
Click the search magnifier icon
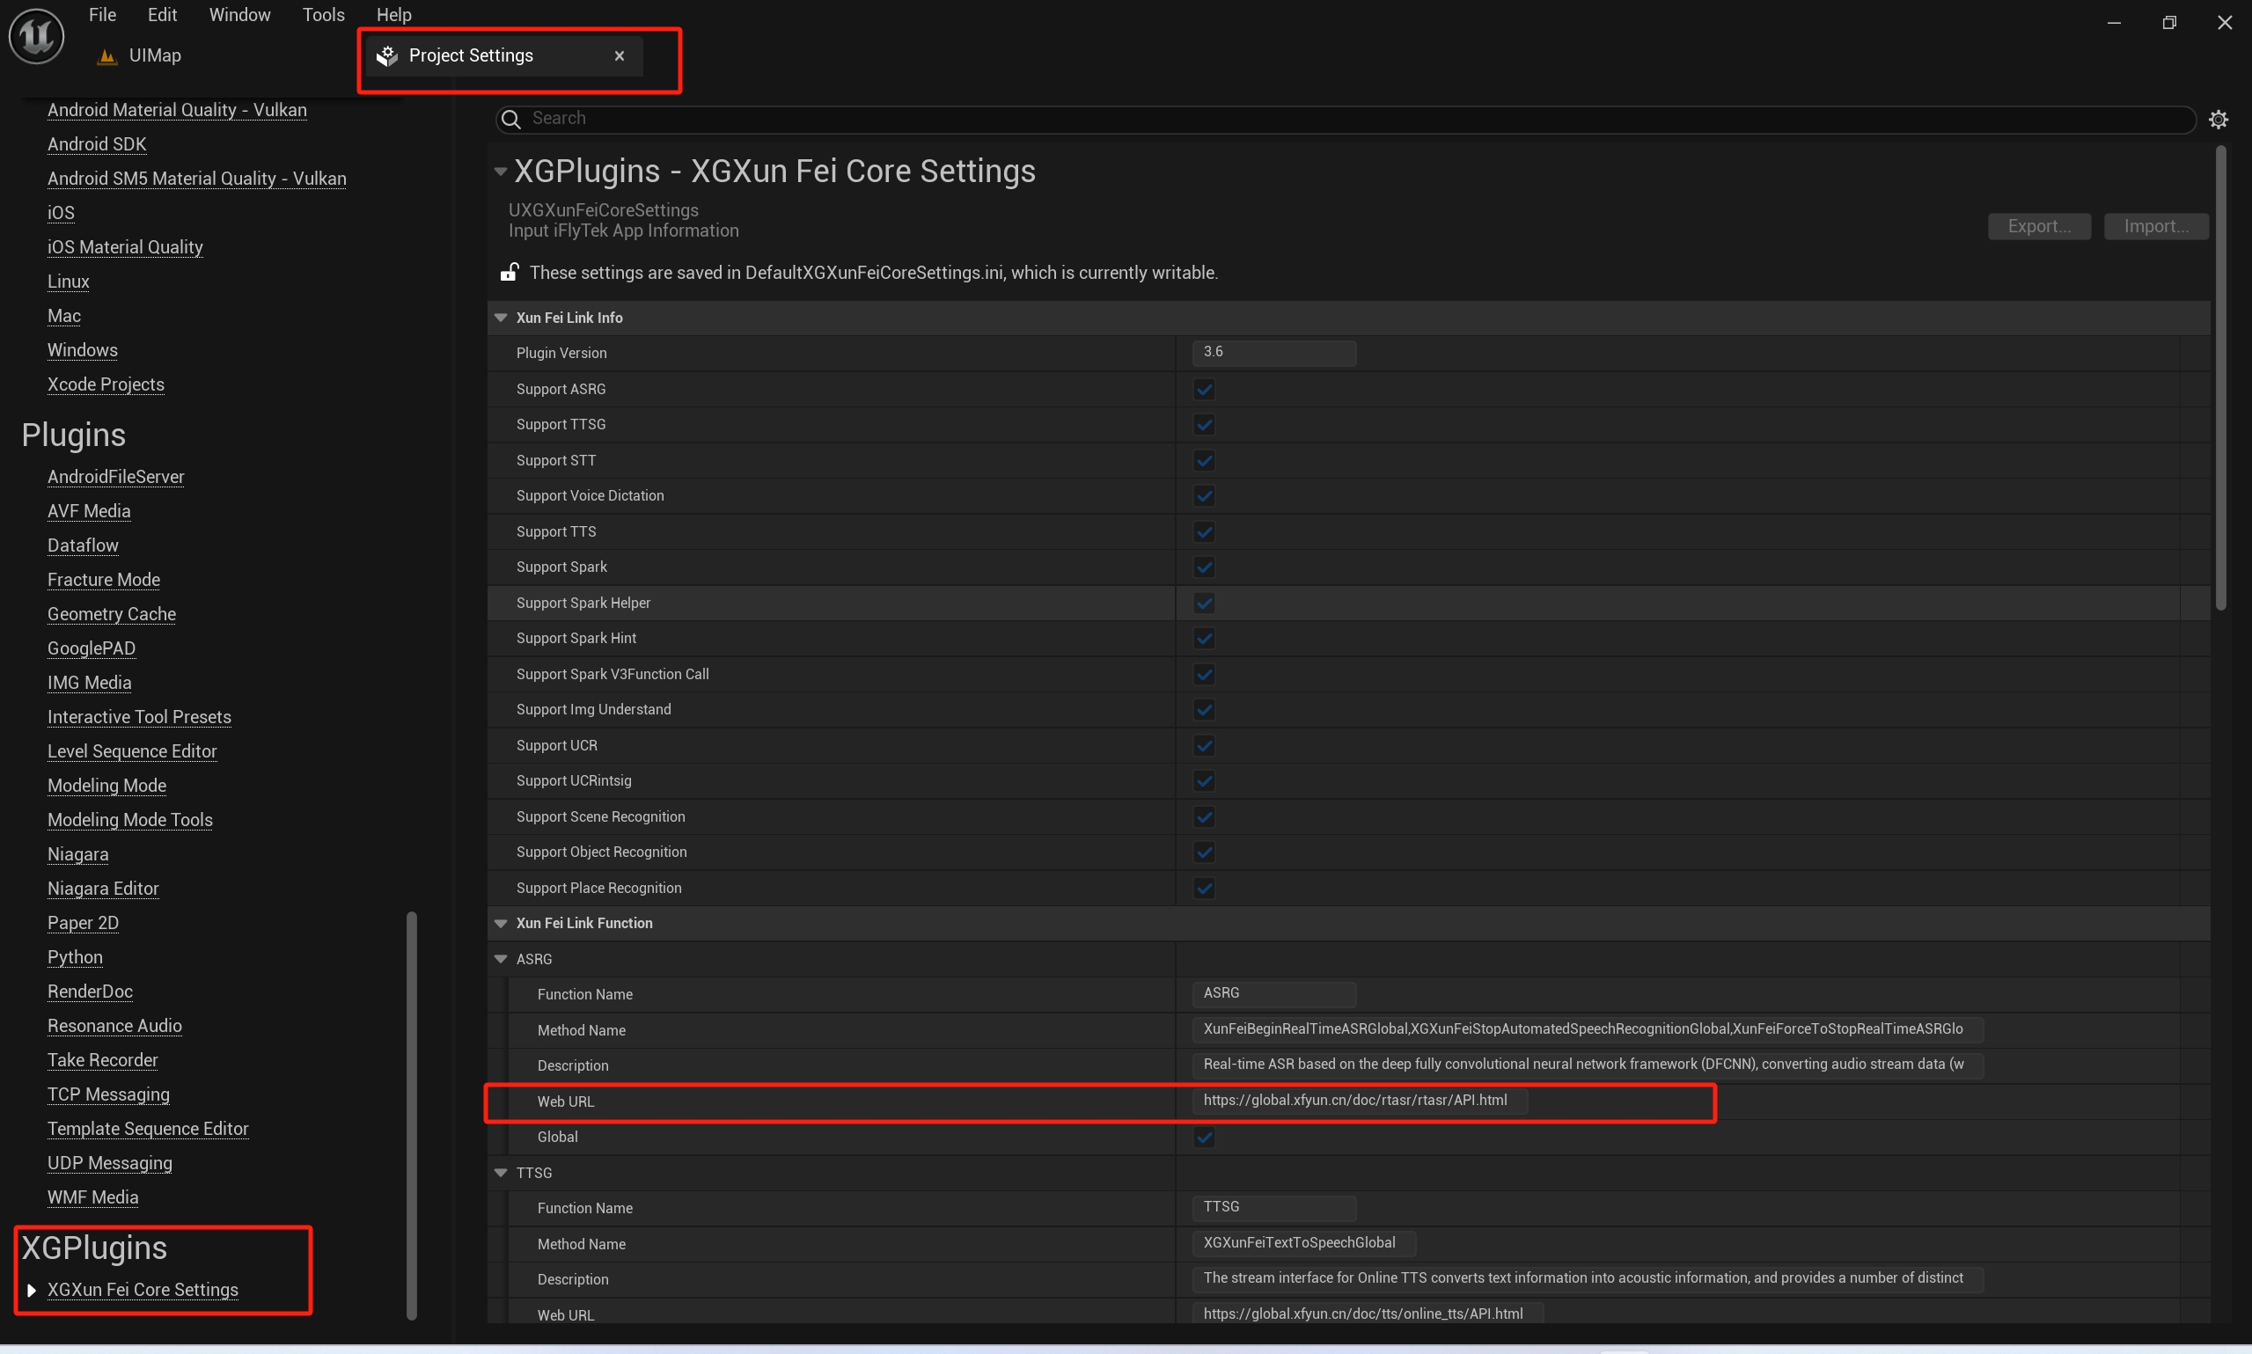click(x=511, y=119)
